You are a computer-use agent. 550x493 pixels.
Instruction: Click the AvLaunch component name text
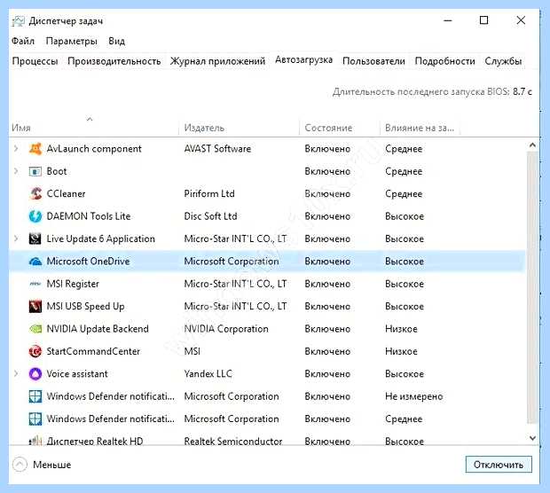(94, 149)
